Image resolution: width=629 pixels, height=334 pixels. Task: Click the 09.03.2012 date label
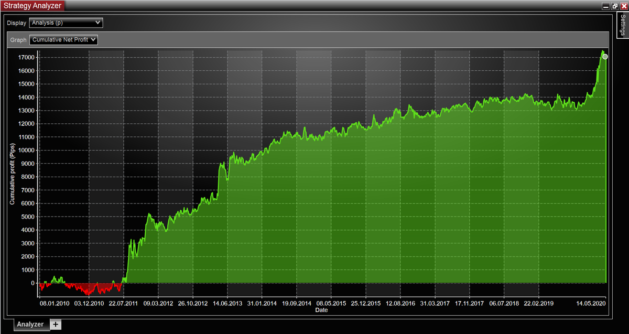[158, 303]
